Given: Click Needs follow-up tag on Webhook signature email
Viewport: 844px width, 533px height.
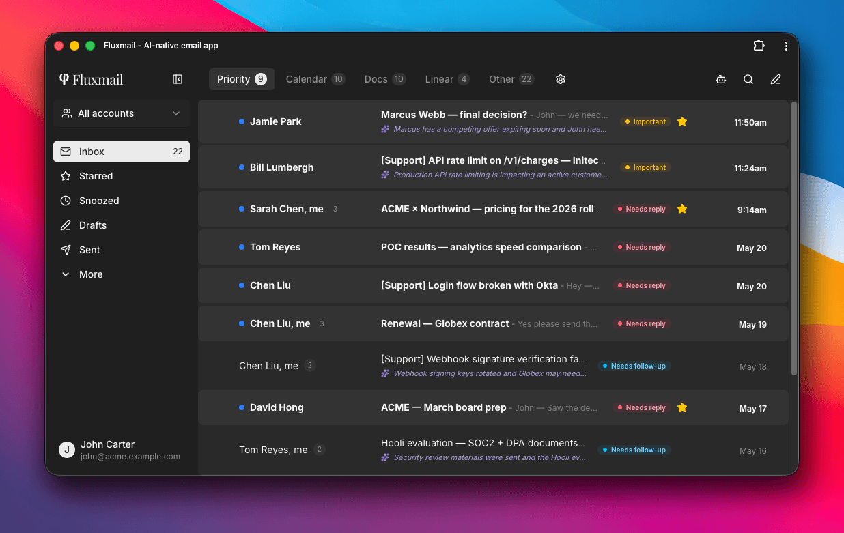Looking at the screenshot, I should click(634, 366).
